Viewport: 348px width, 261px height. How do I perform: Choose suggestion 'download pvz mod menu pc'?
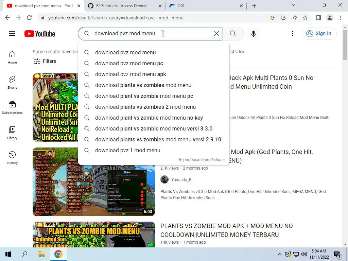[154, 64]
